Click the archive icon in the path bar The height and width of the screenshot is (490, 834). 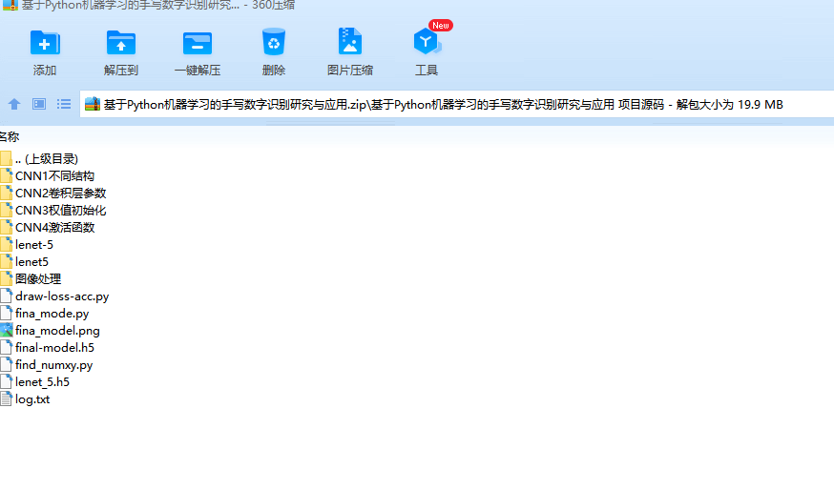pyautogui.click(x=93, y=104)
